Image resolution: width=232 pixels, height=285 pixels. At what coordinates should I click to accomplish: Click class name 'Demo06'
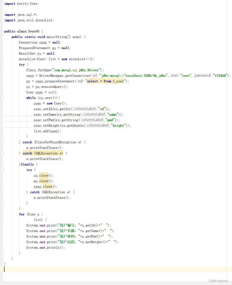(x=33, y=31)
